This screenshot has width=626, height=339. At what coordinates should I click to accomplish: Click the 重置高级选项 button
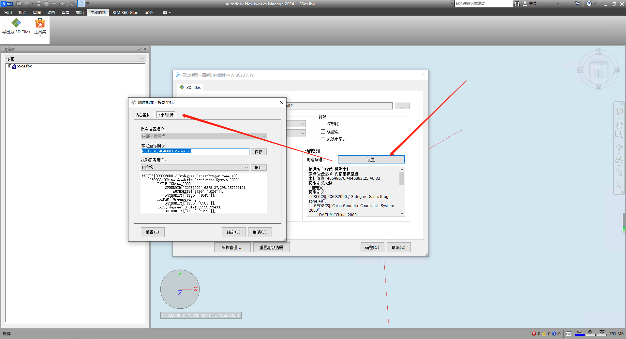click(x=271, y=247)
